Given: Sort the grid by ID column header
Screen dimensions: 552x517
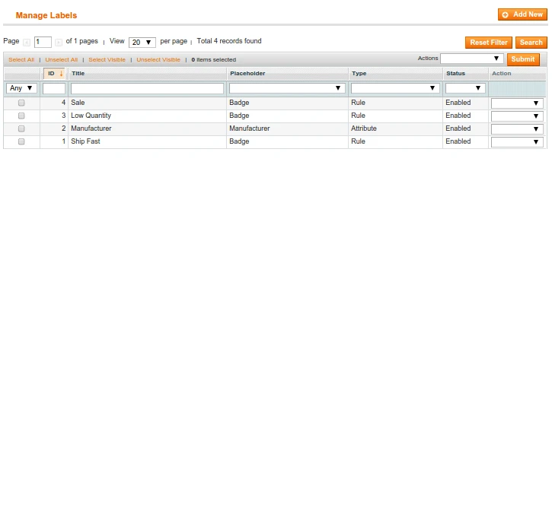Looking at the screenshot, I should [x=52, y=74].
